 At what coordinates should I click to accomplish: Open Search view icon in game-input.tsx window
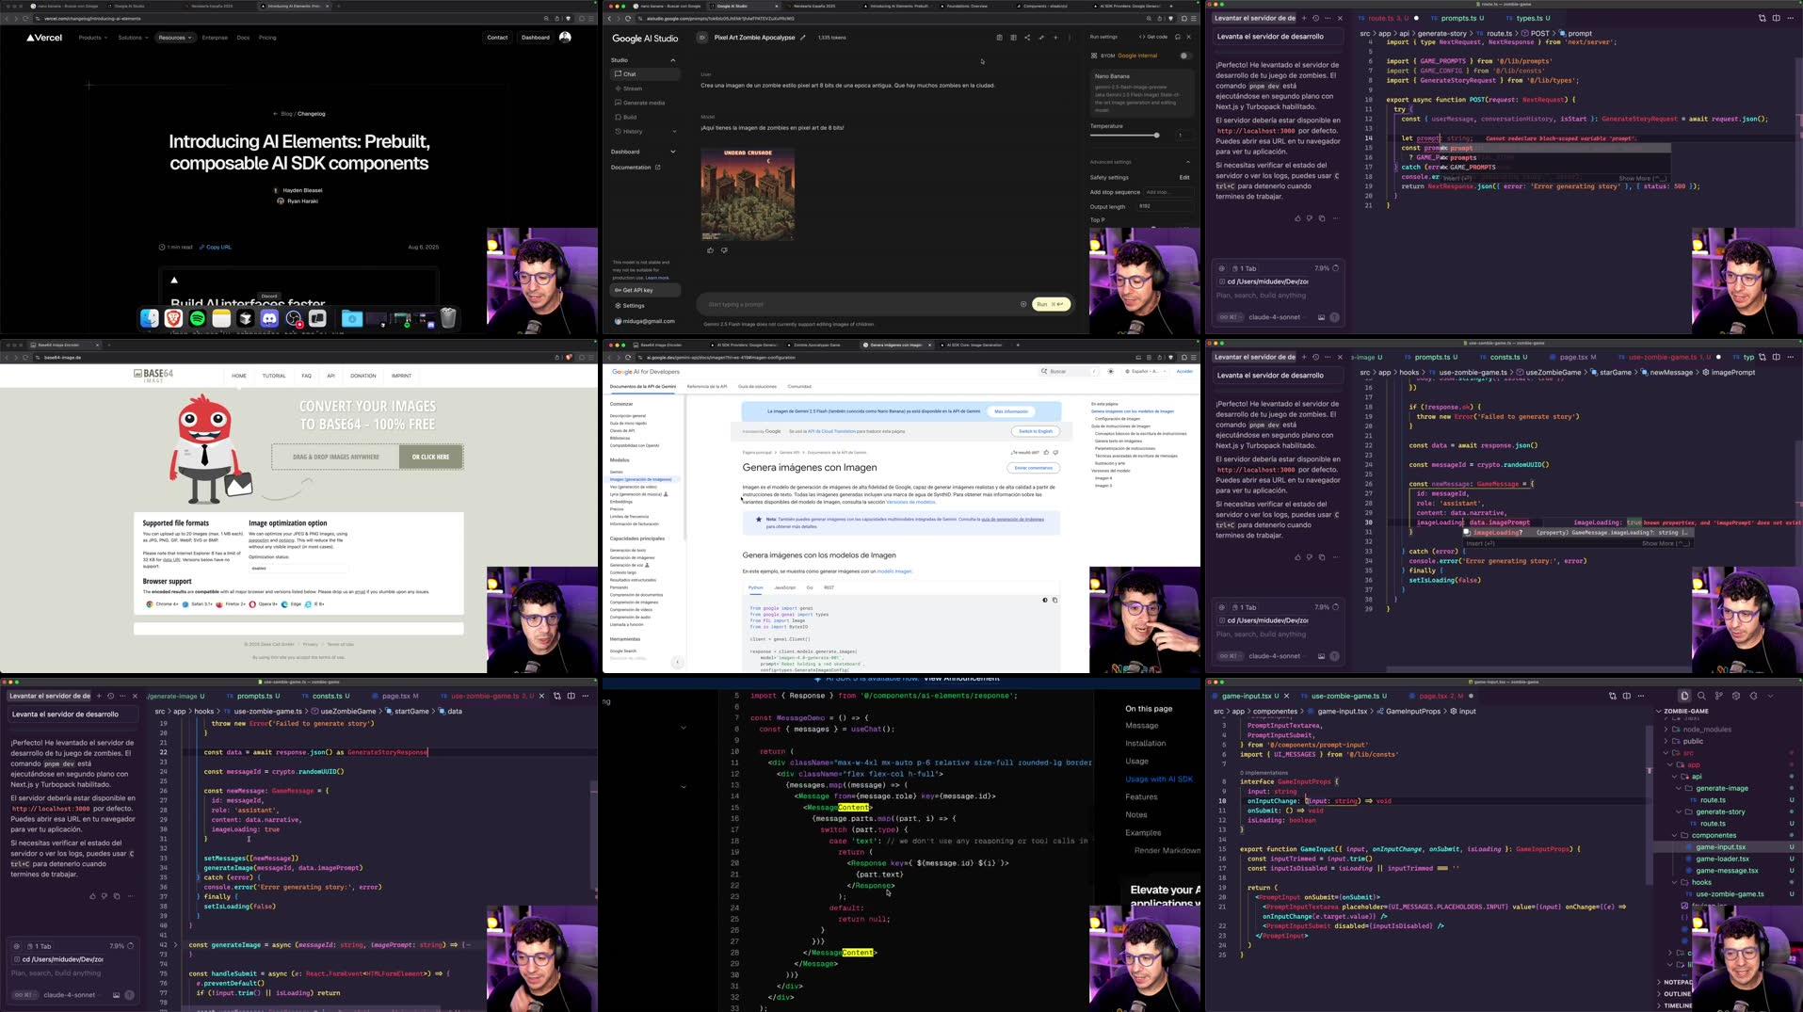(1701, 696)
